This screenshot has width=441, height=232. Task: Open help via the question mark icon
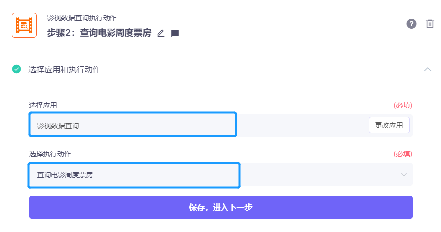411,24
